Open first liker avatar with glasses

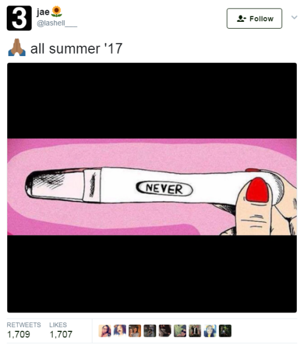(x=105, y=331)
